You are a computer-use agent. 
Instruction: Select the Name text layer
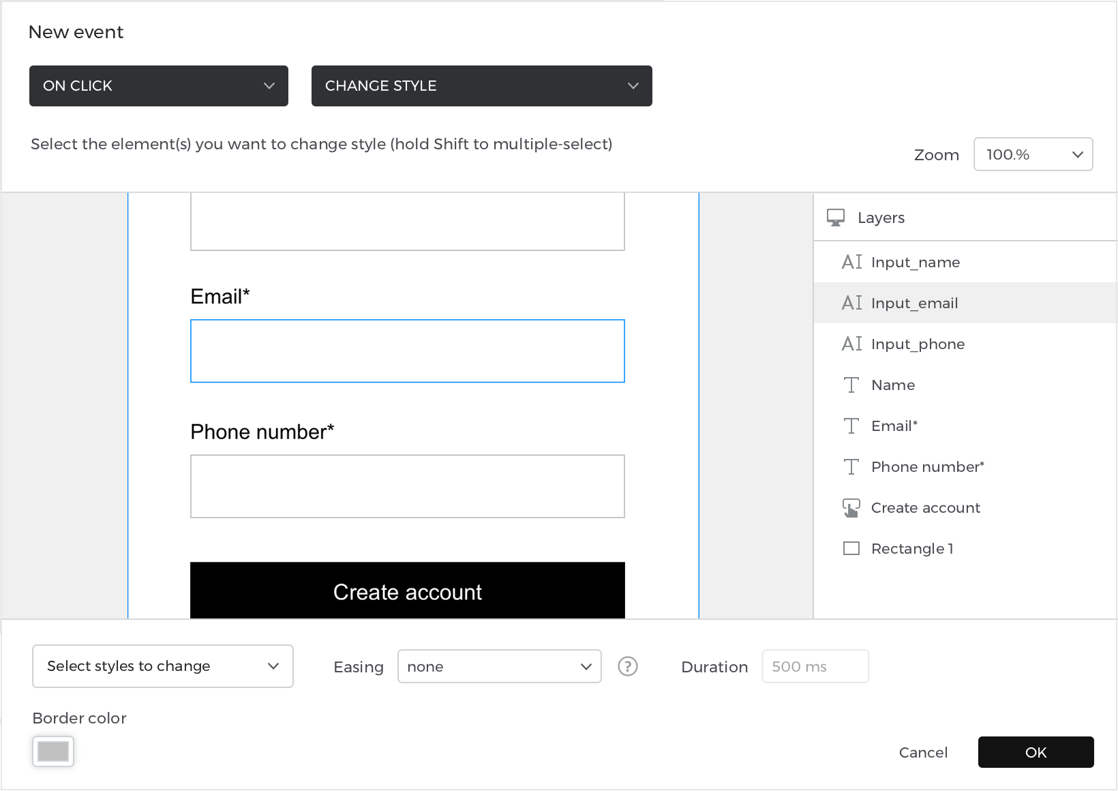(x=965, y=385)
